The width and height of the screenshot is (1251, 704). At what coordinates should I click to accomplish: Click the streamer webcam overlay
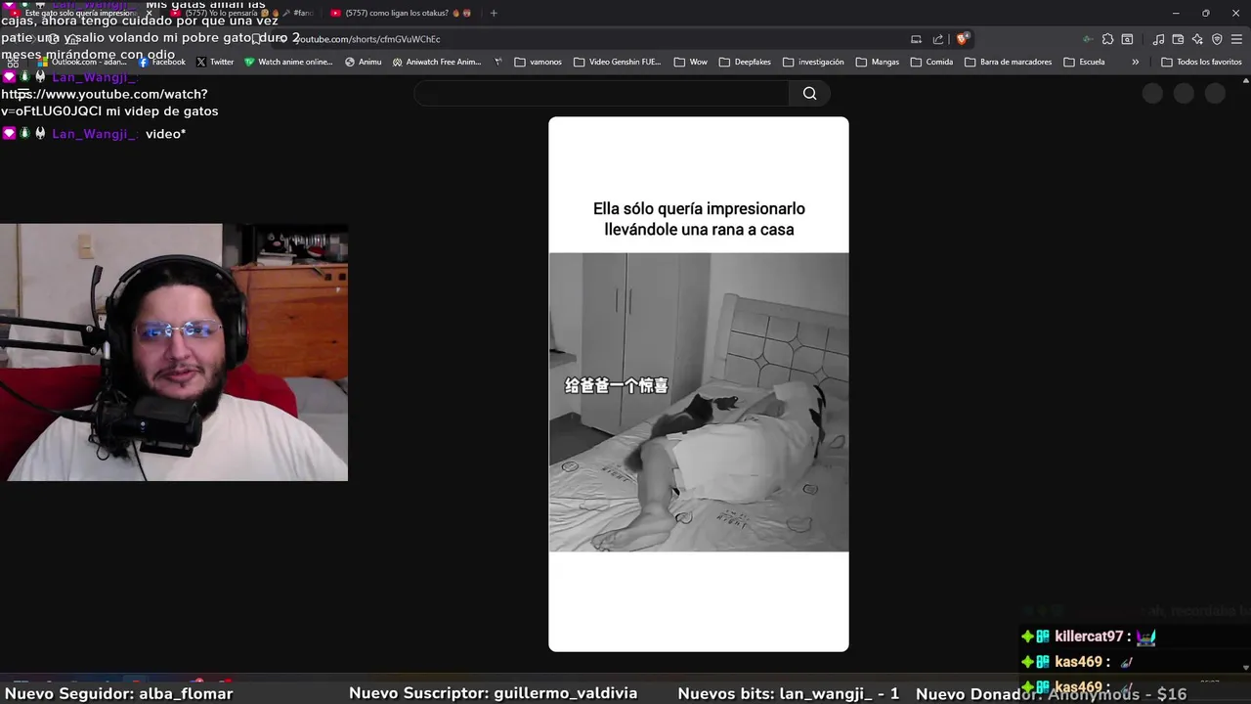(x=174, y=352)
